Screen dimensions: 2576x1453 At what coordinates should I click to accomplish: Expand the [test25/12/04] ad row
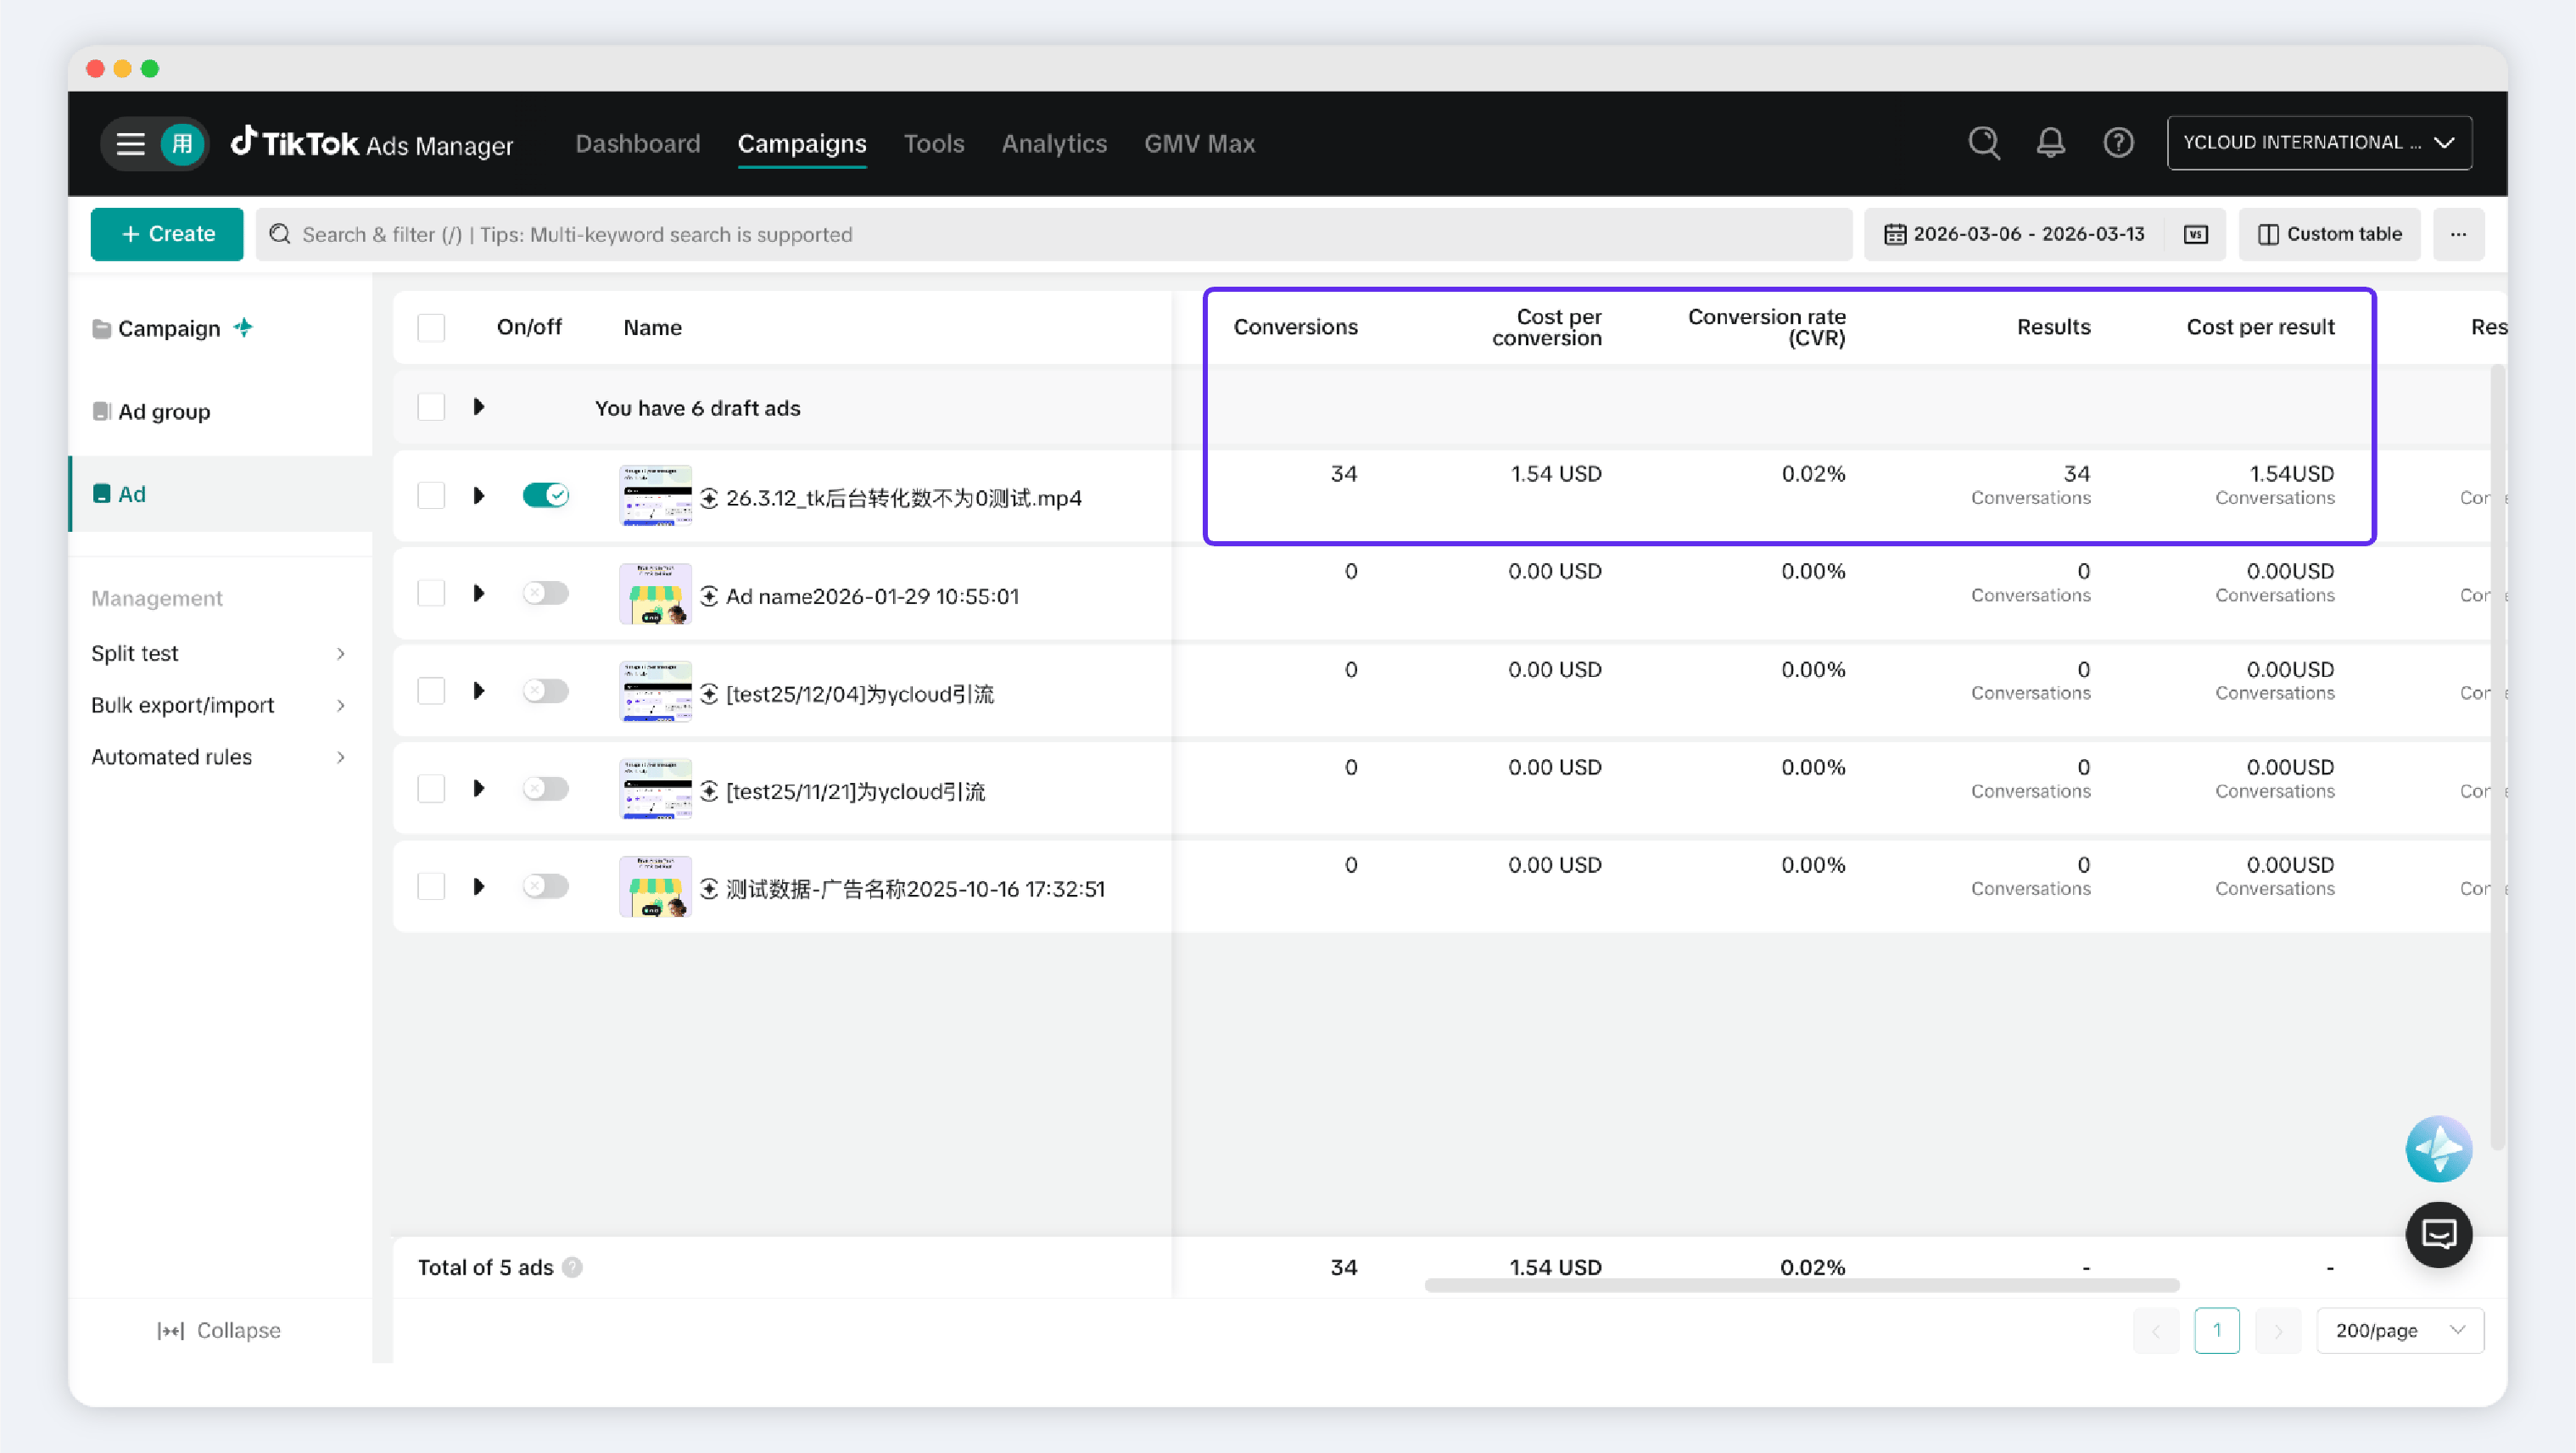coord(478,691)
